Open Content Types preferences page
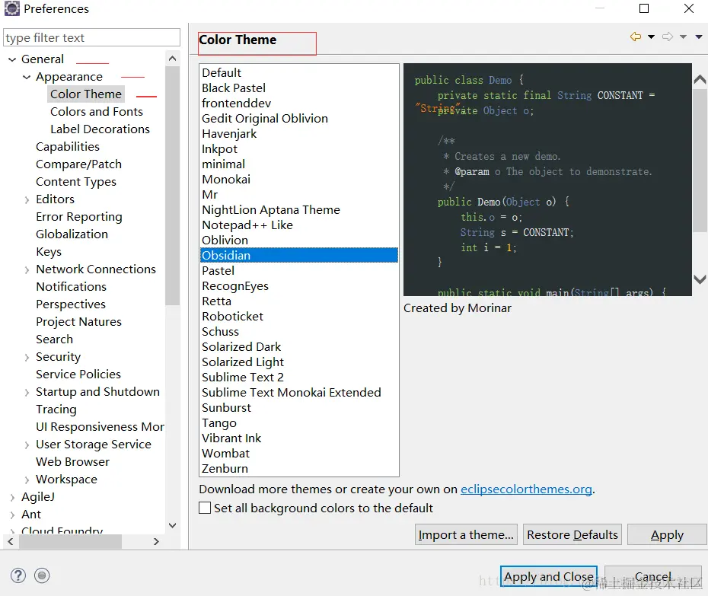This screenshot has height=596, width=708. point(76,181)
